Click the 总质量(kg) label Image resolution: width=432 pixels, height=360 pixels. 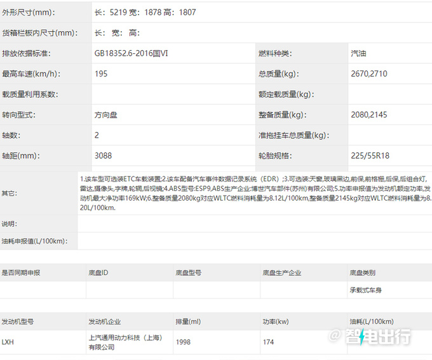(x=278, y=74)
